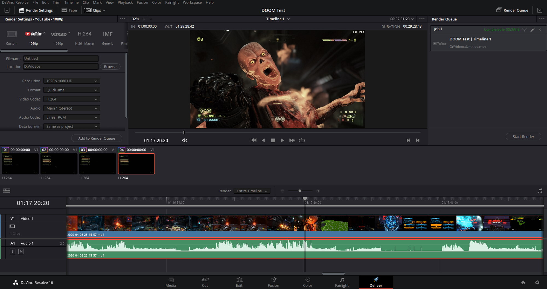Open the Render Entire Timeline dropdown
Image resolution: width=547 pixels, height=289 pixels.
pyautogui.click(x=252, y=191)
